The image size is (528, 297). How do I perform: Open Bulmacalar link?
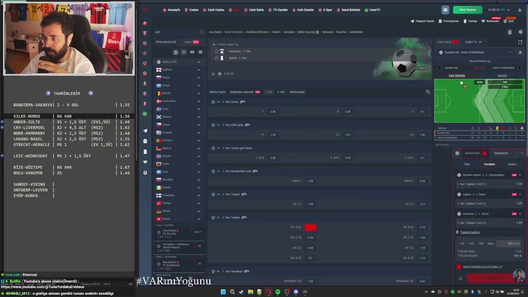[490, 21]
